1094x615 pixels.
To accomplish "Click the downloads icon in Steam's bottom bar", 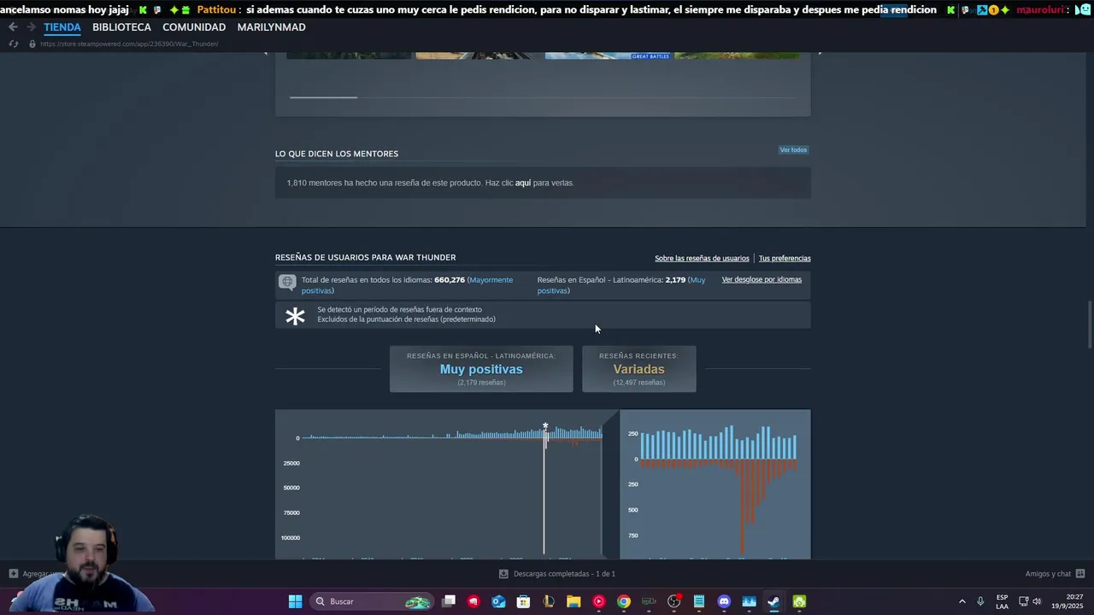I will [x=503, y=574].
